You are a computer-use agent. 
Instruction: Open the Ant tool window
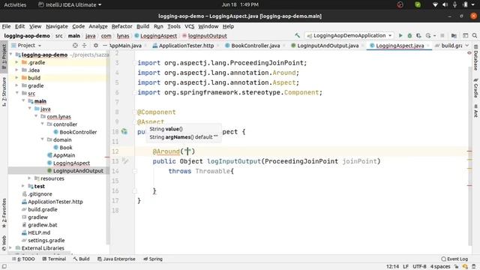476,111
